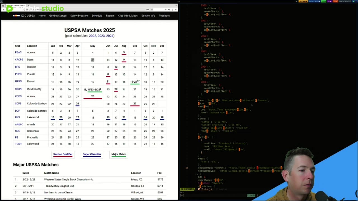
Task: View the 2024 past schedule
Action: (x=110, y=36)
